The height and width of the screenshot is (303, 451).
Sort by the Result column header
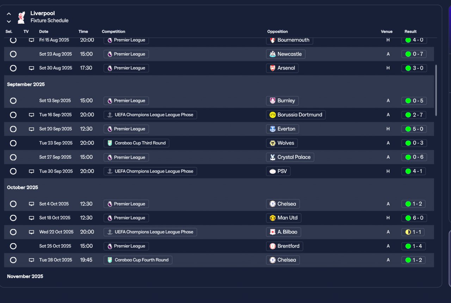point(410,32)
